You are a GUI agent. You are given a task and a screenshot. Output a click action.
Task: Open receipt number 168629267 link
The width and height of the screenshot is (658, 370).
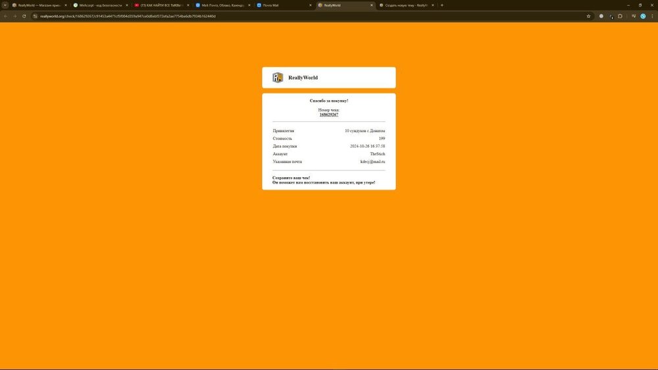(328, 115)
